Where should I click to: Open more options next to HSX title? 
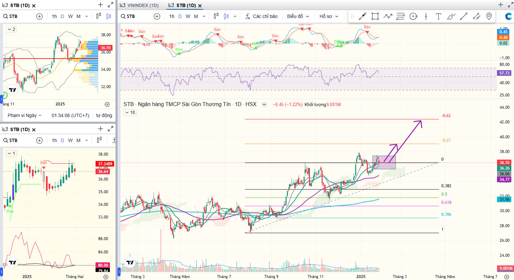pyautogui.click(x=264, y=104)
